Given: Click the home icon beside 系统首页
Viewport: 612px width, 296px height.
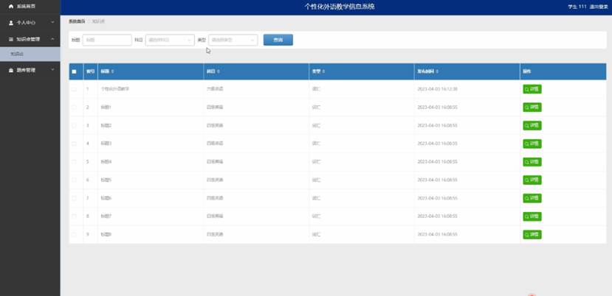Looking at the screenshot, I should pyautogui.click(x=11, y=7).
